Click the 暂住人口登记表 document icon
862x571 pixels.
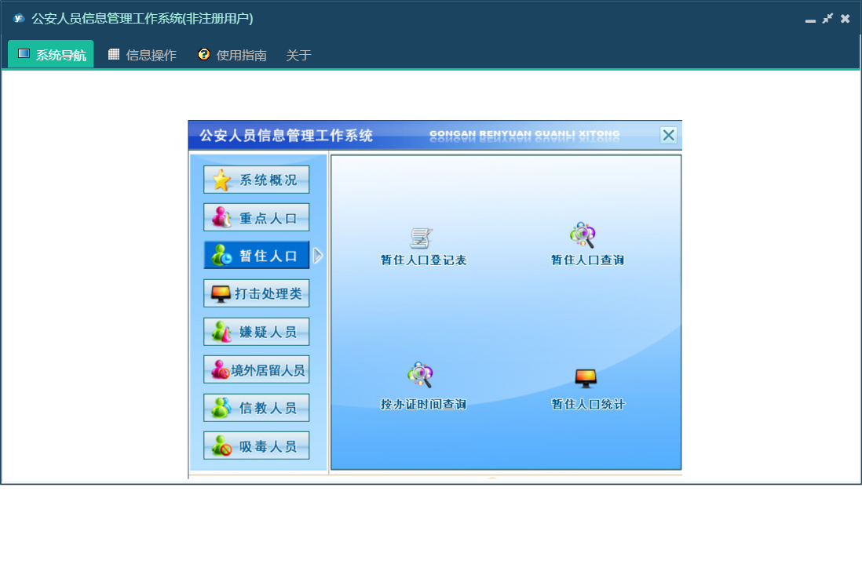click(x=421, y=238)
